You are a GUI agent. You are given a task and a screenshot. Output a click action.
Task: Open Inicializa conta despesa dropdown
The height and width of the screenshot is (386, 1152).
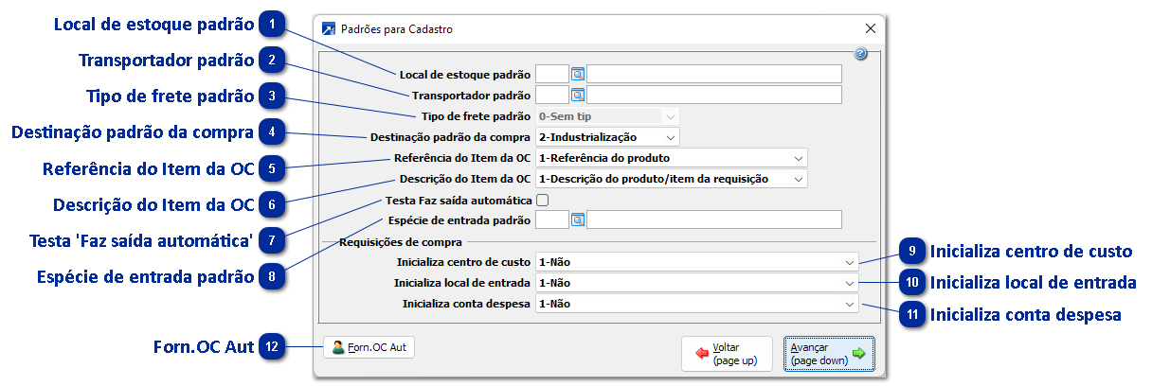[x=696, y=304]
